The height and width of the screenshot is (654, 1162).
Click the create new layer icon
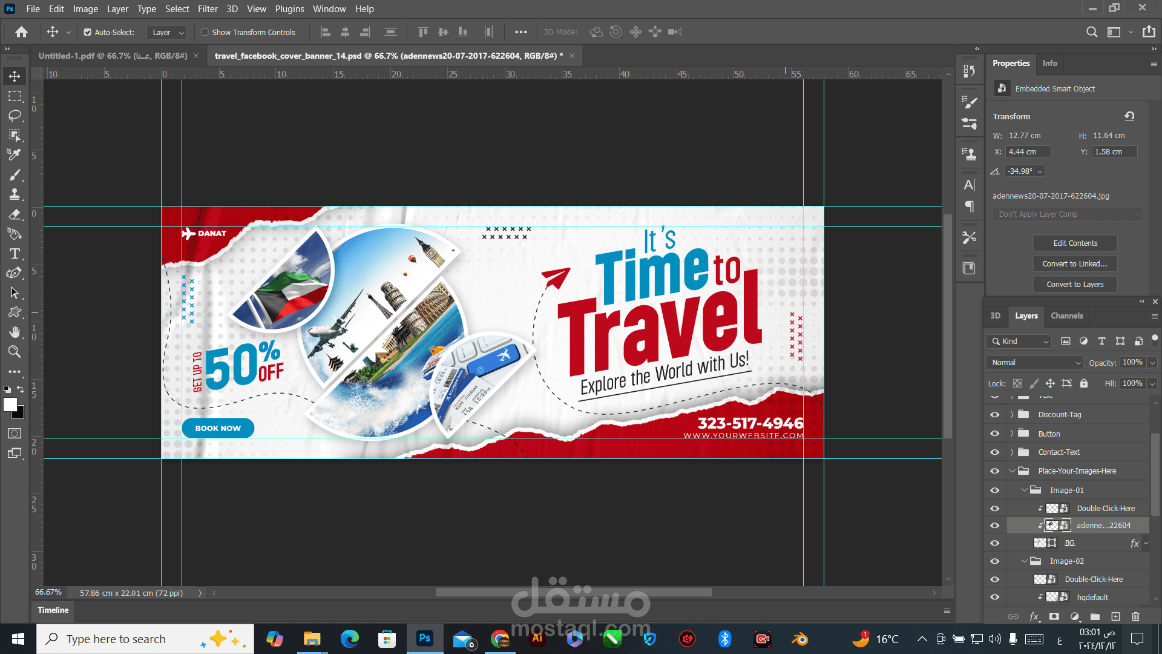click(x=1115, y=616)
